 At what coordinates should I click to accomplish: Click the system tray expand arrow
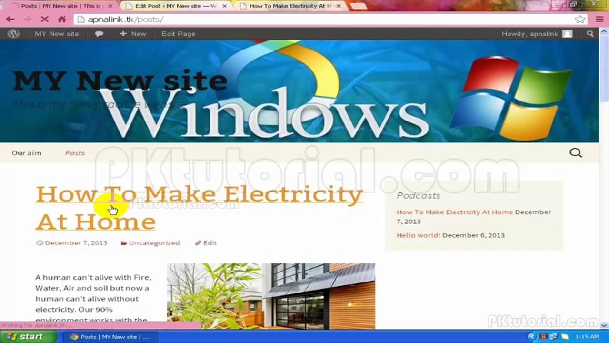532,336
